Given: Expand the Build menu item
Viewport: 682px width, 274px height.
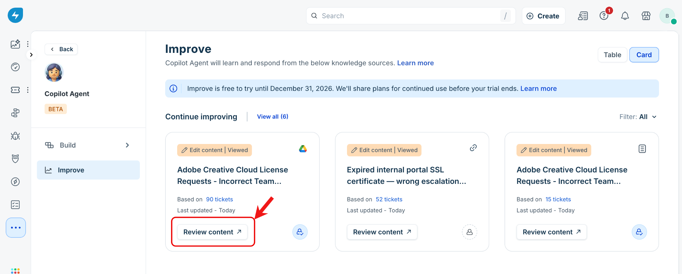Looking at the screenshot, I should click(88, 145).
